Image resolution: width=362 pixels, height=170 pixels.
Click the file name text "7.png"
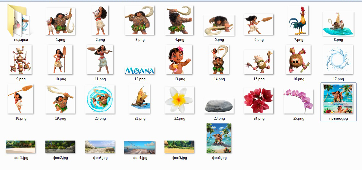299,40
